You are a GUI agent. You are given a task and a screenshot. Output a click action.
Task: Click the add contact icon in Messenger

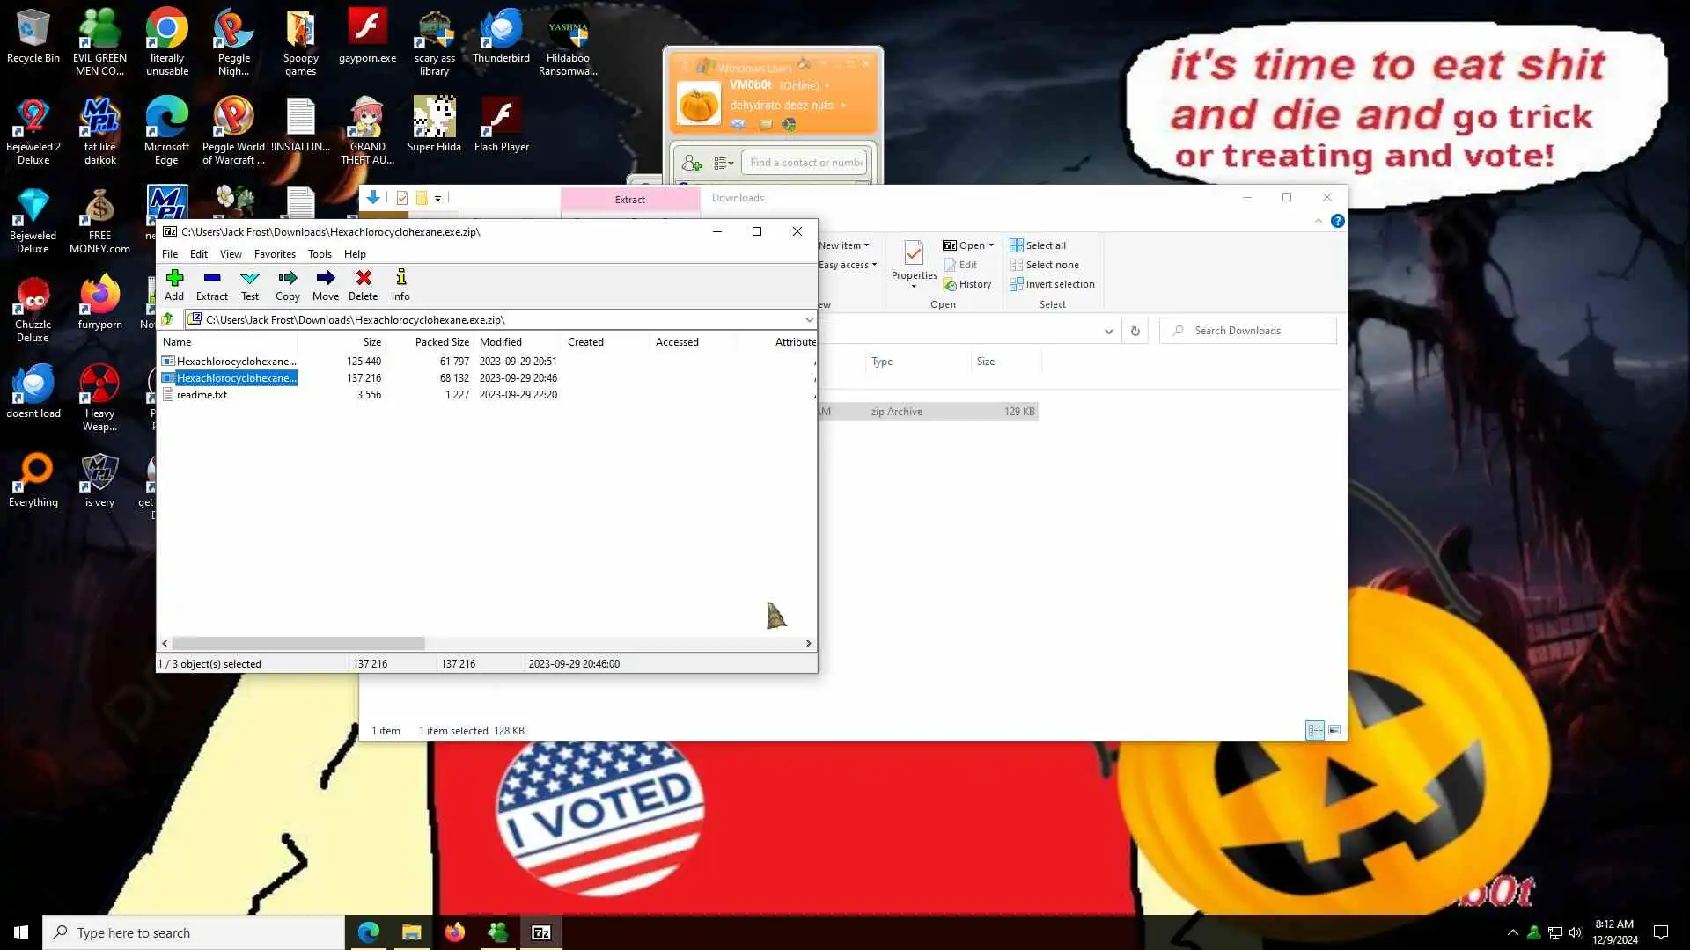[x=691, y=163]
